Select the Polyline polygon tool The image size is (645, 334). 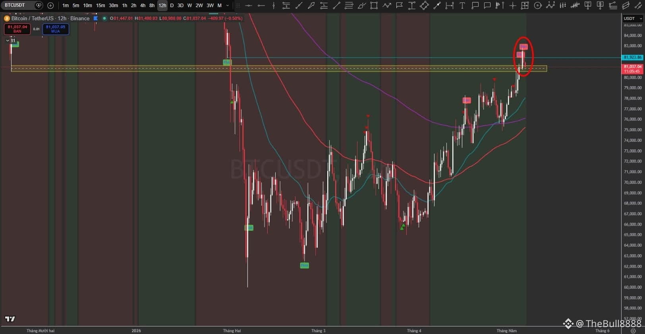pyautogui.click(x=424, y=6)
